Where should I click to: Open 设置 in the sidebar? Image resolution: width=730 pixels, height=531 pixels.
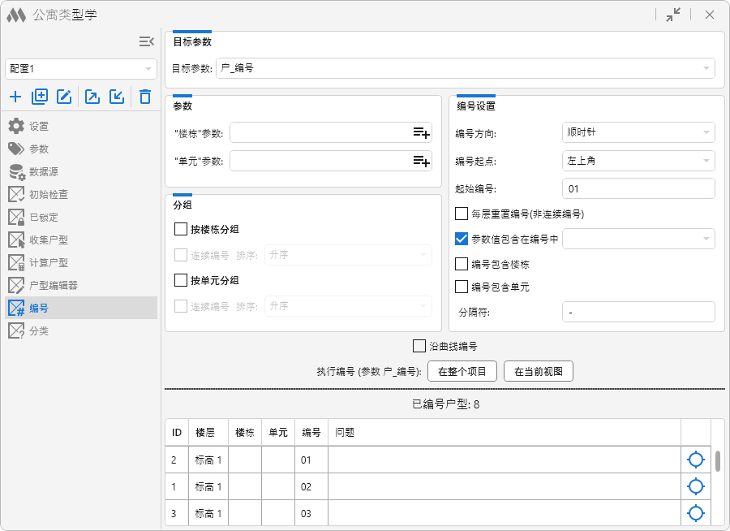39,127
